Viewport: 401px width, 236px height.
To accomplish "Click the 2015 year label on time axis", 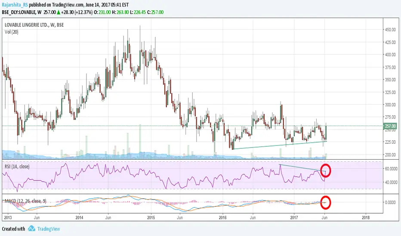I will [151, 218].
